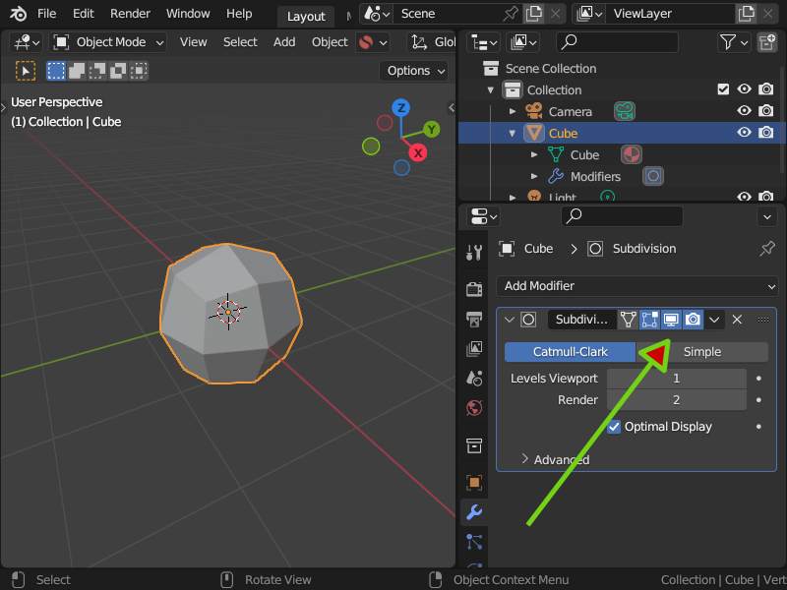
Task: Hide Collection in viewport
Action: (x=745, y=89)
